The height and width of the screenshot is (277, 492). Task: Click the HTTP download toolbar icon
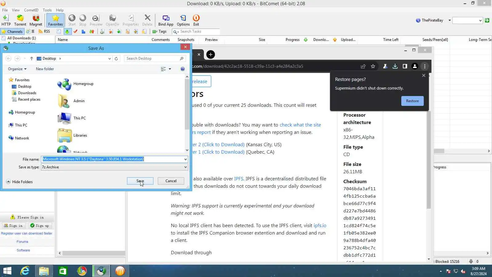pos(6,20)
